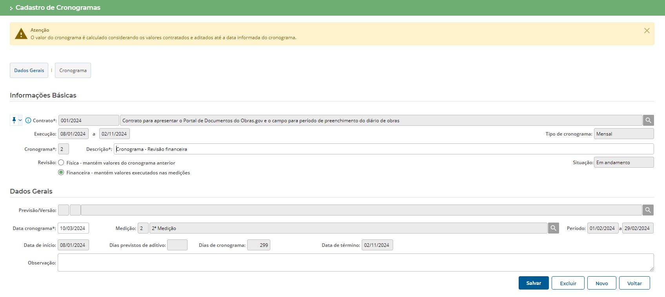Click inside the Observação text area
This screenshot has height=297, width=665.
[355, 263]
